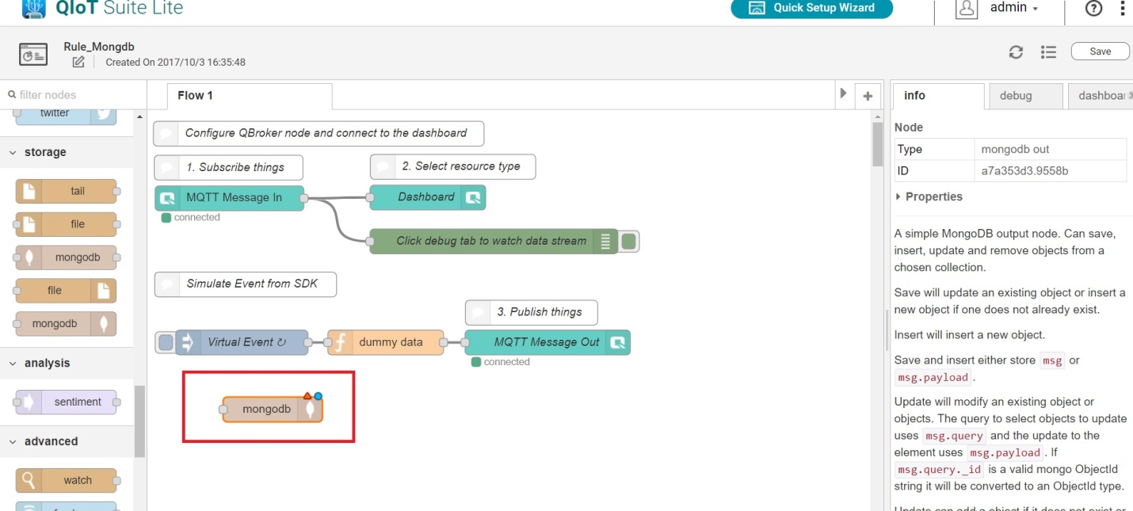1133x511 pixels.
Task: Select the sentiment palette node
Action: point(66,402)
